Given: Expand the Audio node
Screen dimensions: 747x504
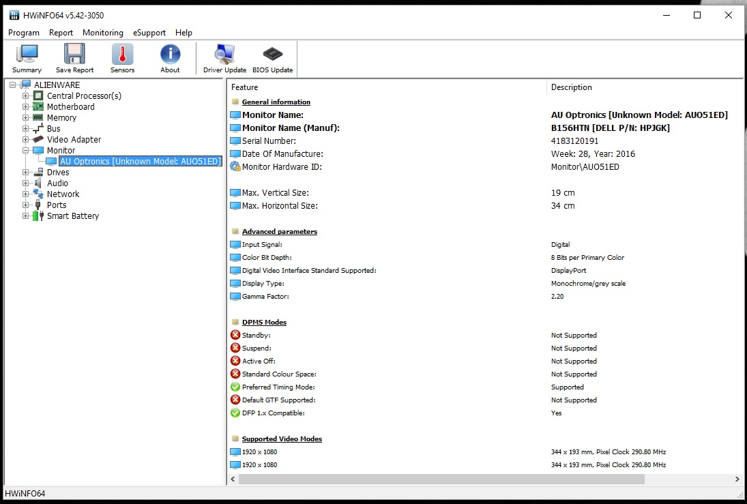Looking at the screenshot, I should [x=26, y=183].
